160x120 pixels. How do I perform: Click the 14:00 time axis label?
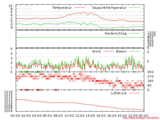tap(90, 115)
